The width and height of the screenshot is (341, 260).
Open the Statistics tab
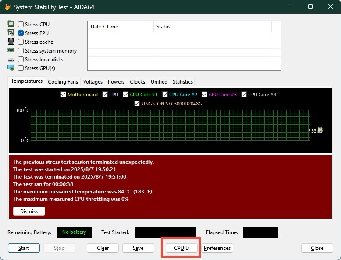point(183,82)
